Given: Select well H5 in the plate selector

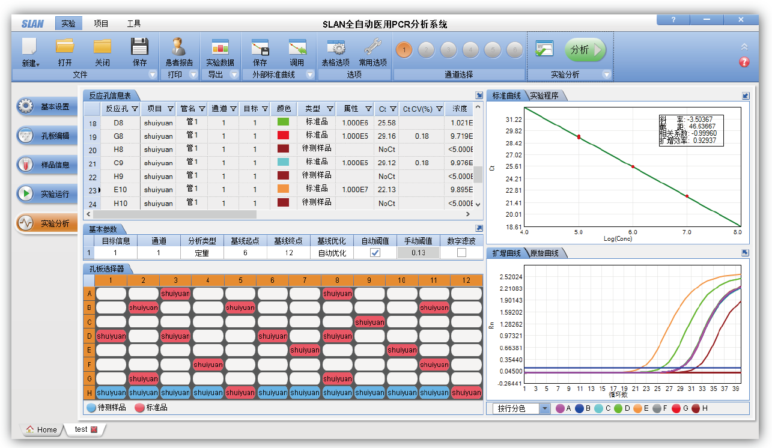Looking at the screenshot, I should [240, 393].
